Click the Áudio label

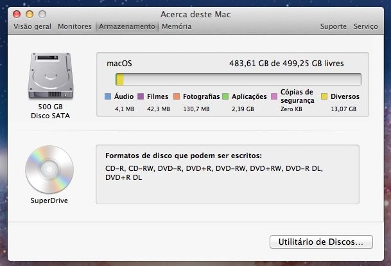(124, 96)
